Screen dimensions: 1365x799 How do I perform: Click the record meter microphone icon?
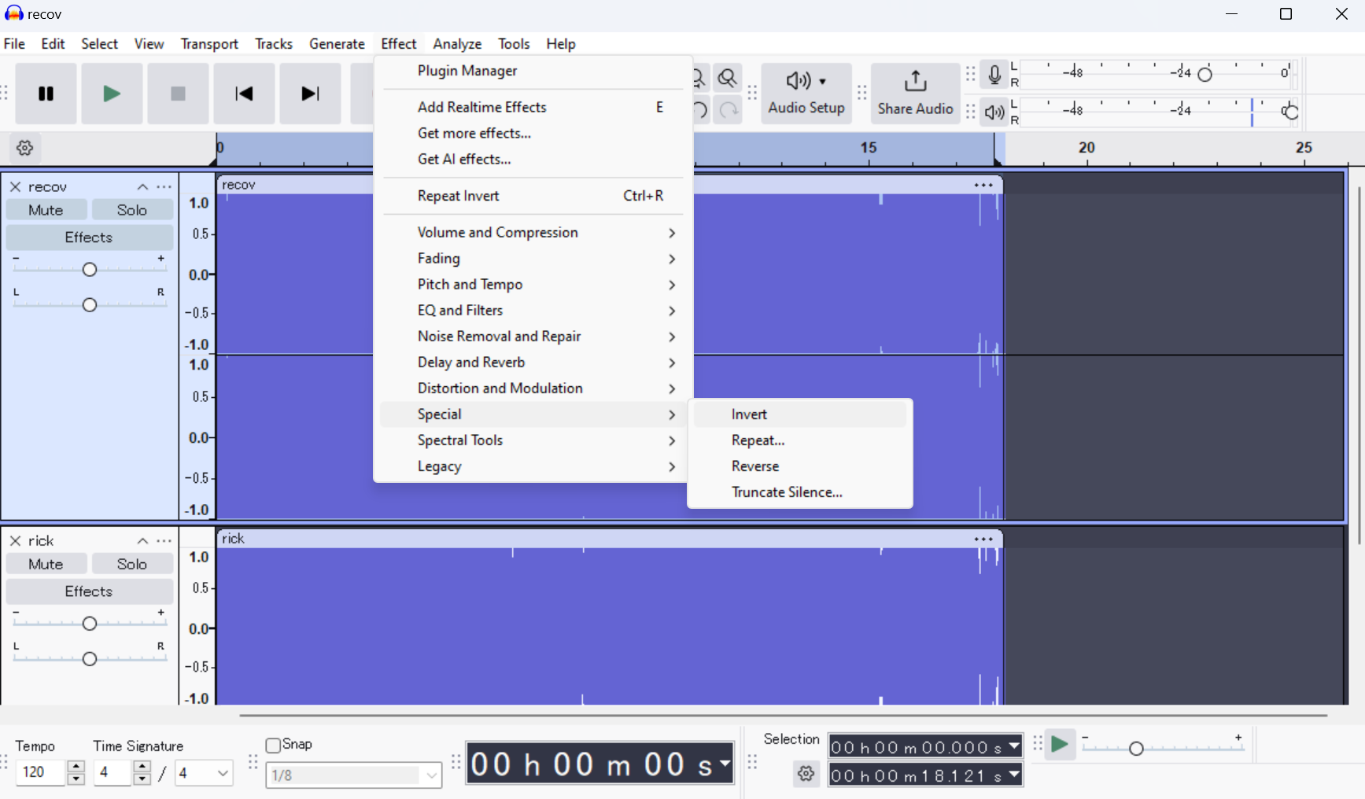point(994,75)
